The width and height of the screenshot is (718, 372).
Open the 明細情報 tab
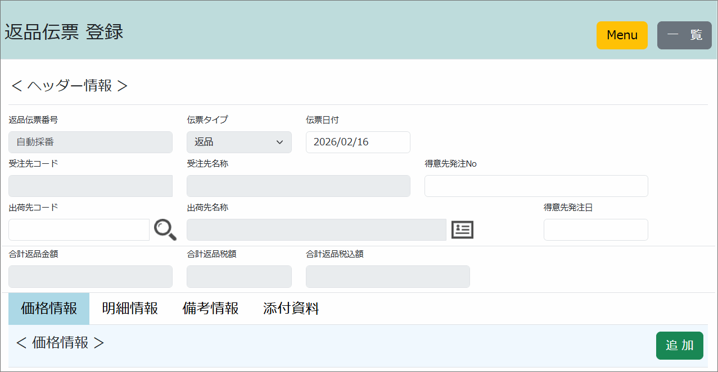[x=130, y=309]
